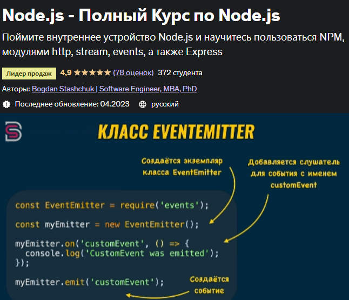Screen dimensions: 349x300
Task: Click the Добавляется слушатель annotation text
Action: [x=292, y=162]
